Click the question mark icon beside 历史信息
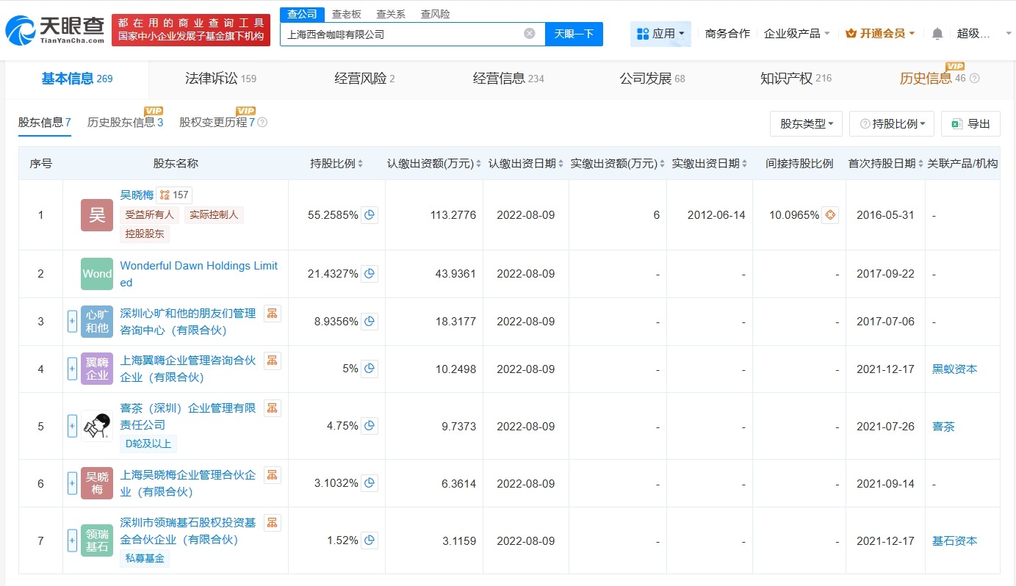The width and height of the screenshot is (1016, 586). (x=973, y=78)
